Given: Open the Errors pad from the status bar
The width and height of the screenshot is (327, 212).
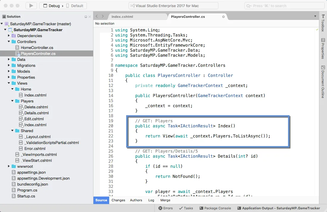Looking at the screenshot, I should 166,208.
